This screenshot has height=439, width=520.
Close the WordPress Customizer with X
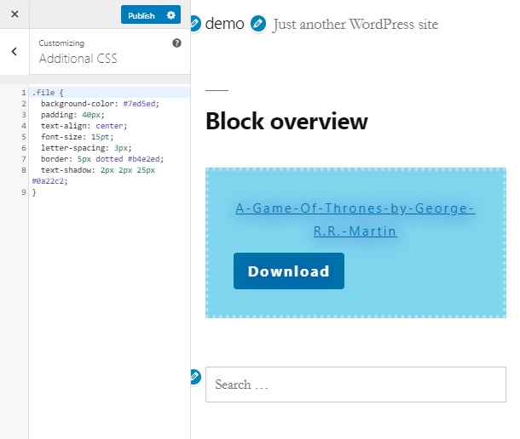tap(14, 14)
